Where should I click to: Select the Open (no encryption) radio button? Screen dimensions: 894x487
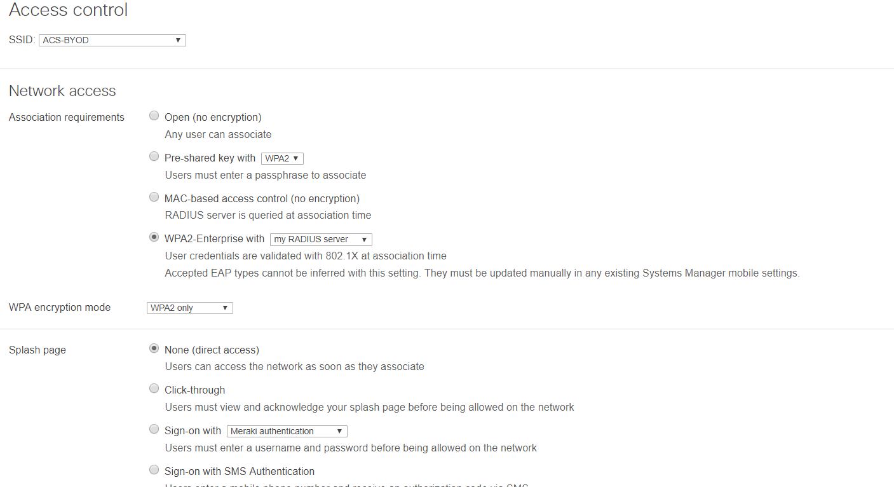click(154, 116)
